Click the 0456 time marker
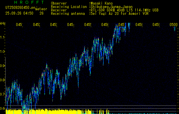Screen dimensions: 179x114 tap(105, 25)
